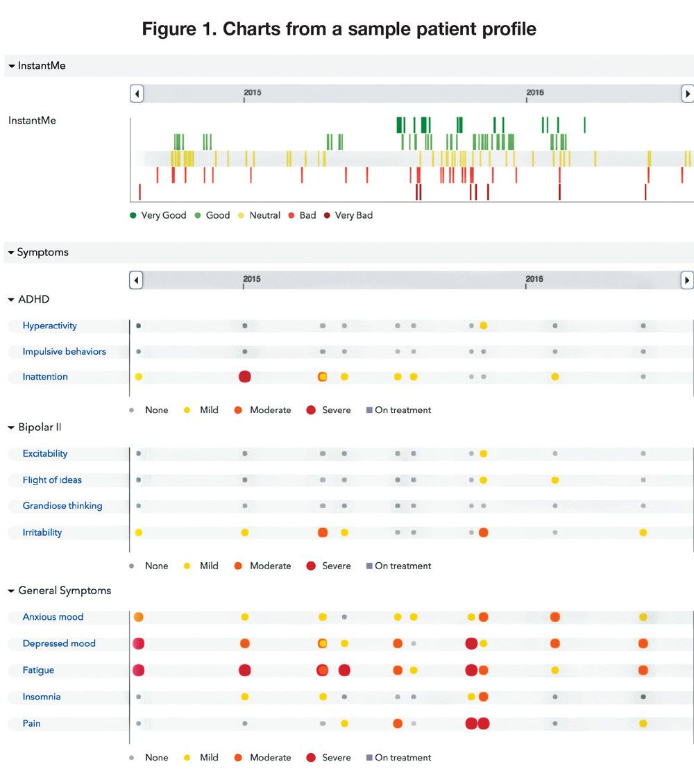Select the Neutral legend entry

pos(259,215)
